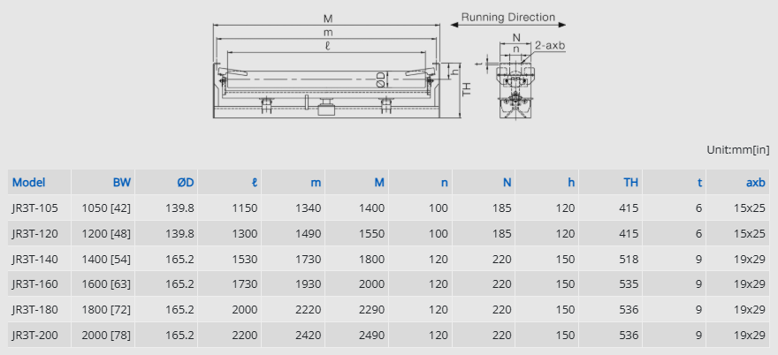Screen dimensions: 778x355
Task: Select the 518 TH value cell
Action: 629,260
